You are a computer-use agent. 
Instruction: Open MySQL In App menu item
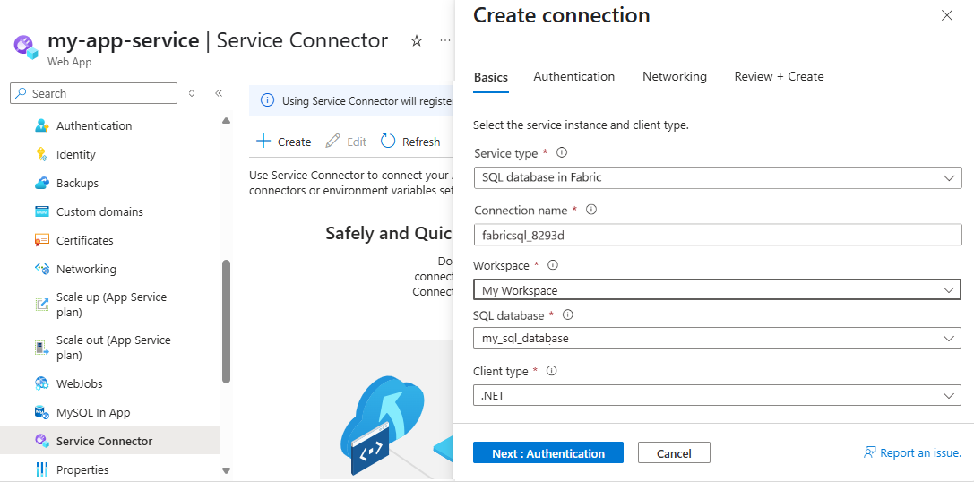tap(93, 412)
